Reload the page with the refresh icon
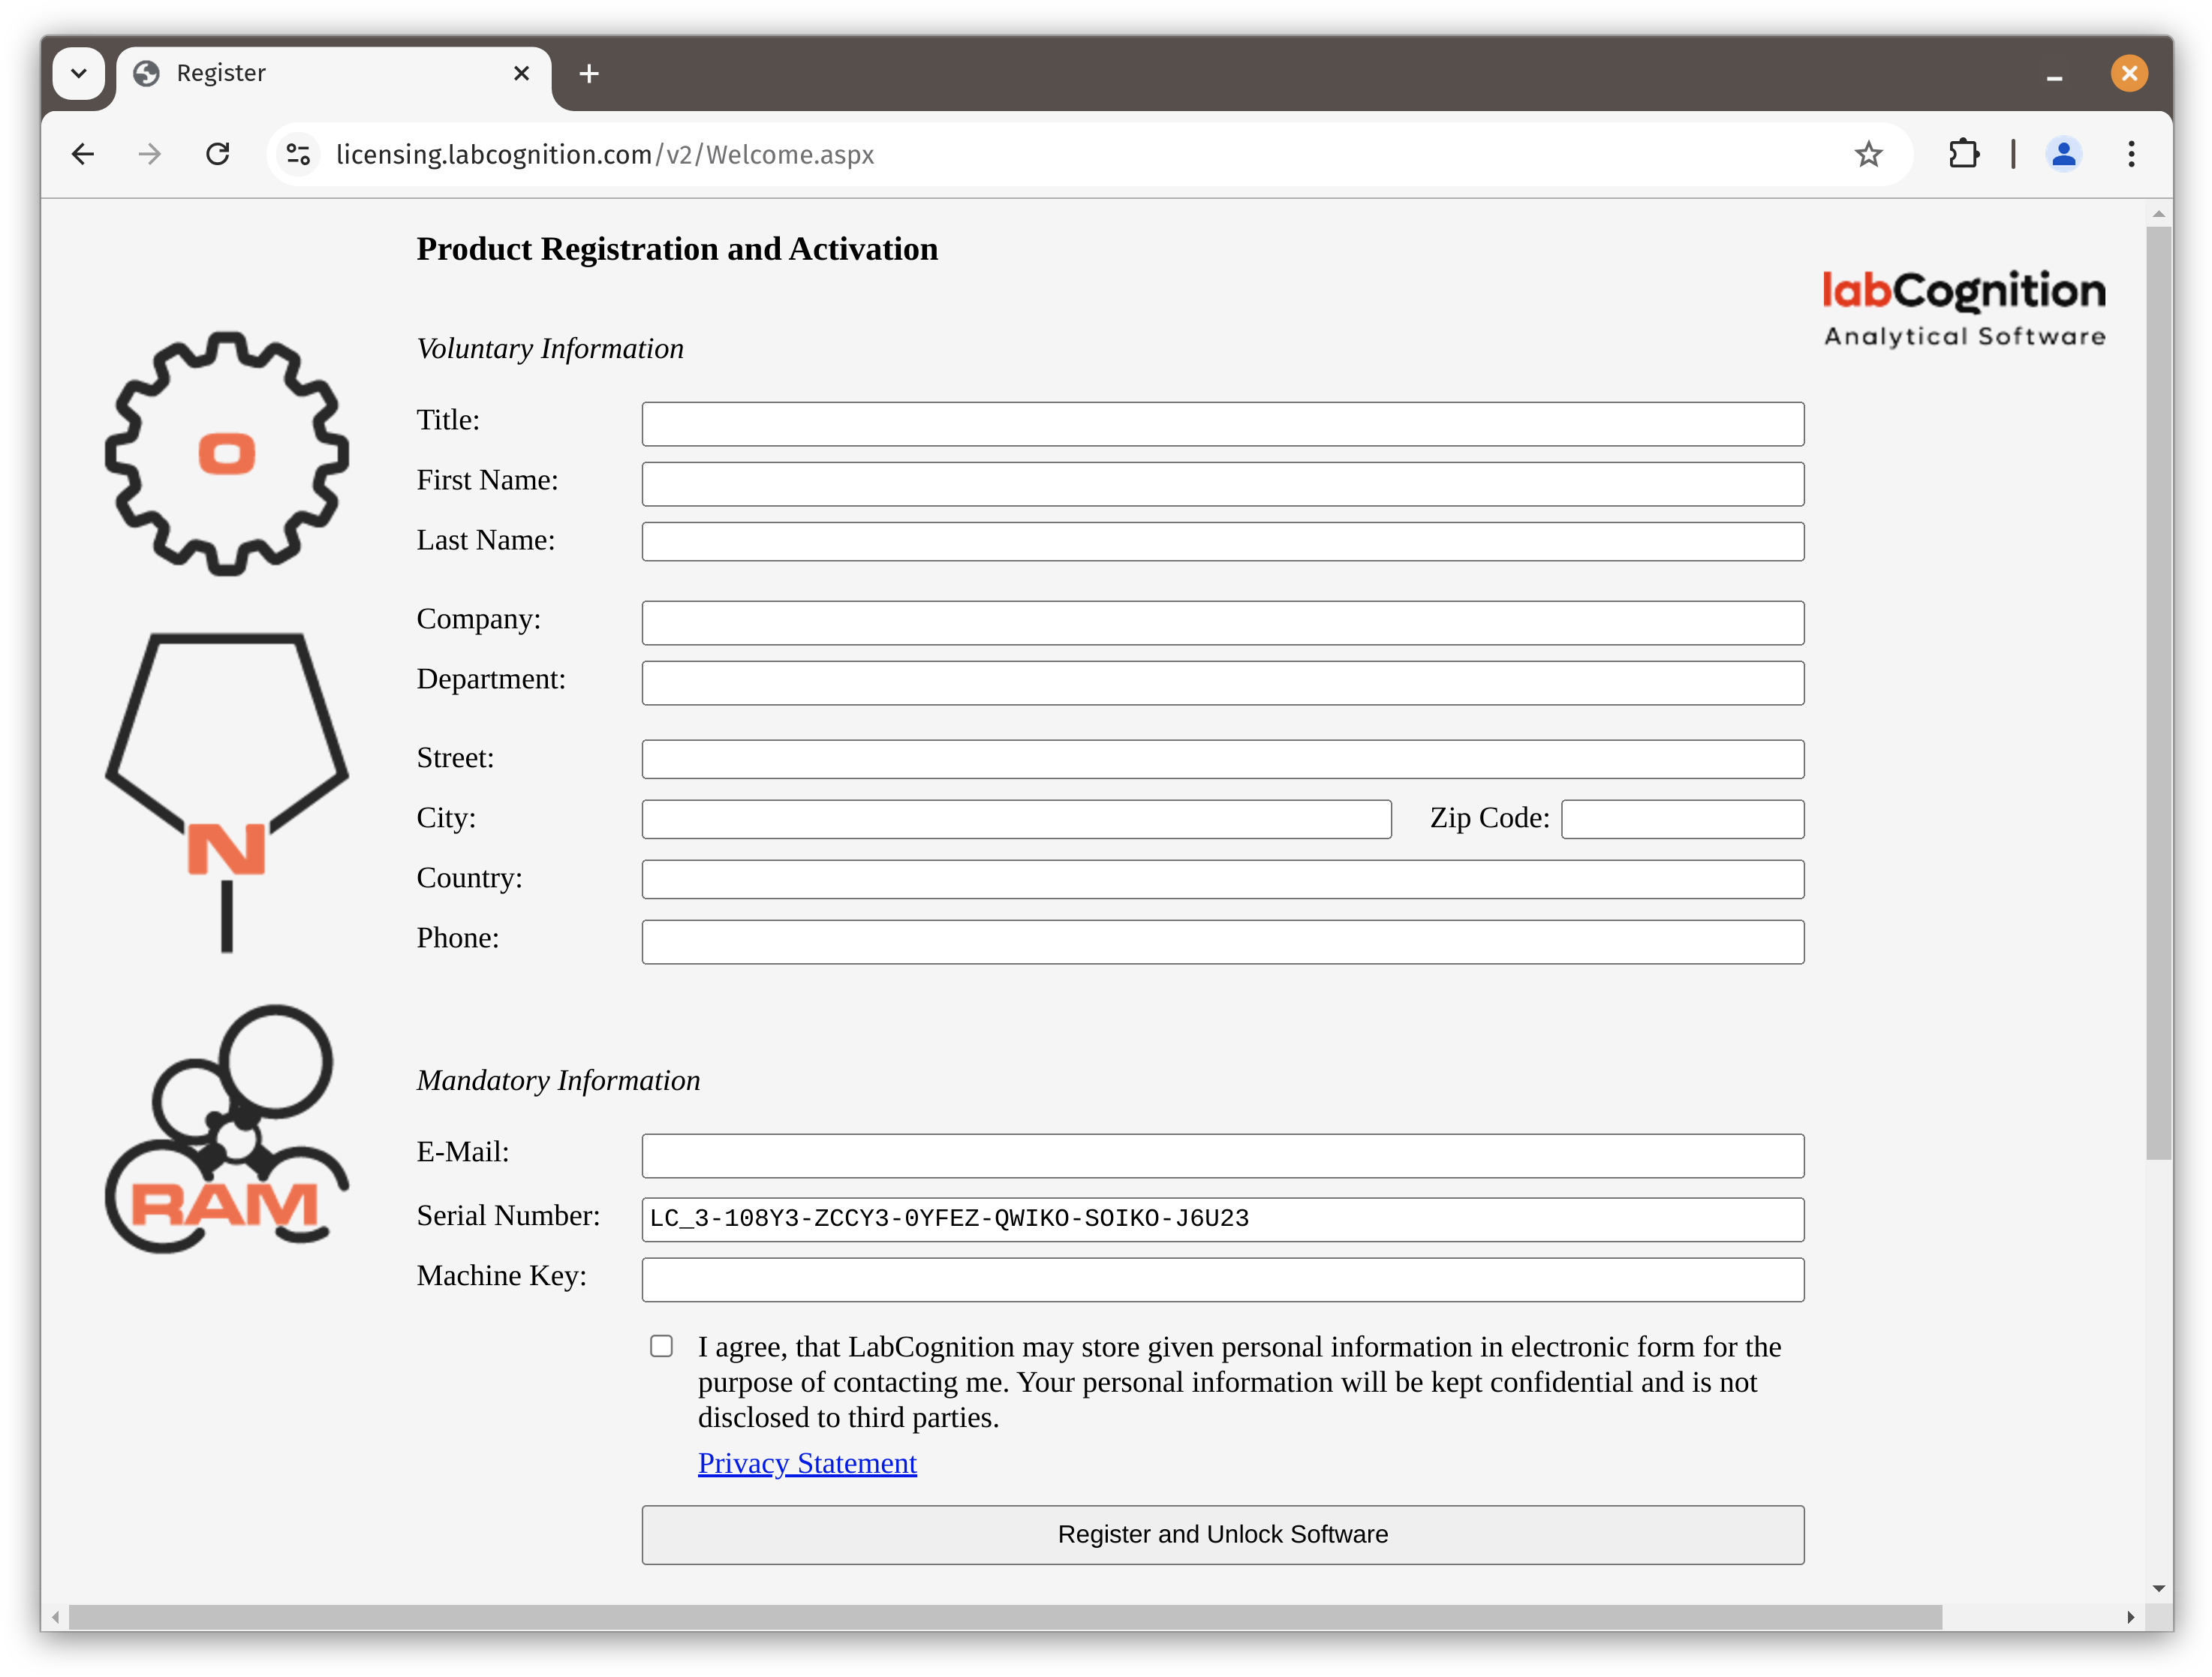The image size is (2212, 1677). point(217,154)
